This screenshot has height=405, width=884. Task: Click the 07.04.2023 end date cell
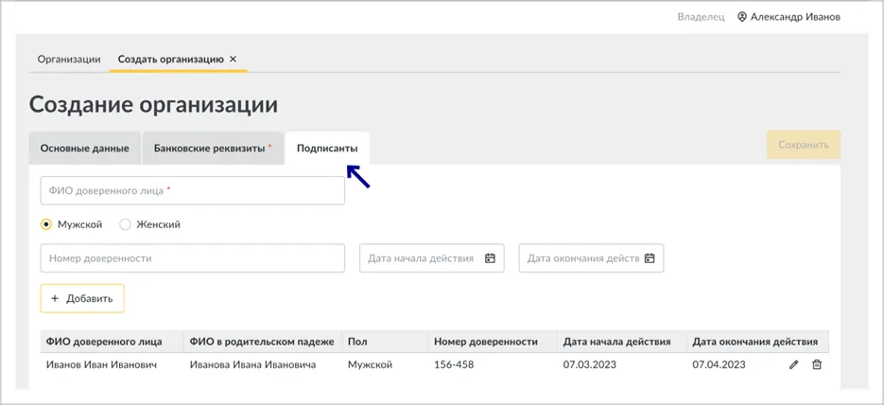pyautogui.click(x=719, y=365)
